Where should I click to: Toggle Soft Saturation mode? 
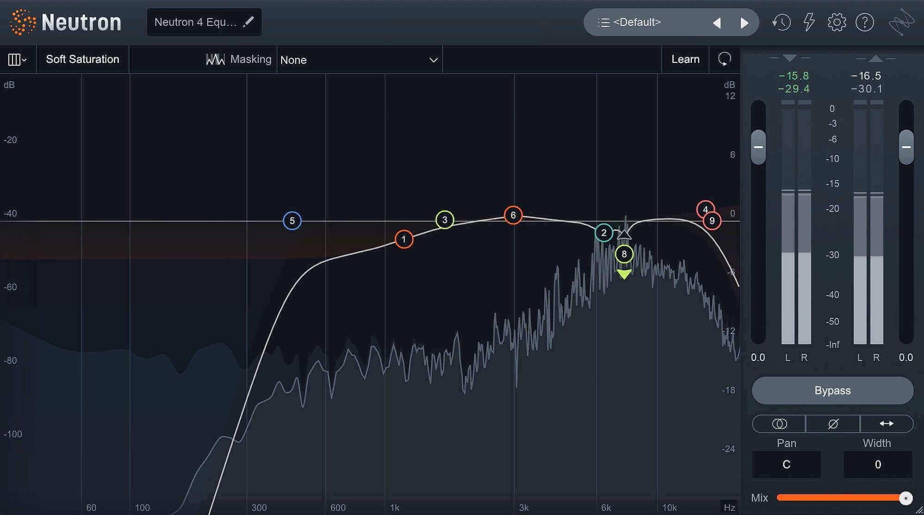[83, 59]
